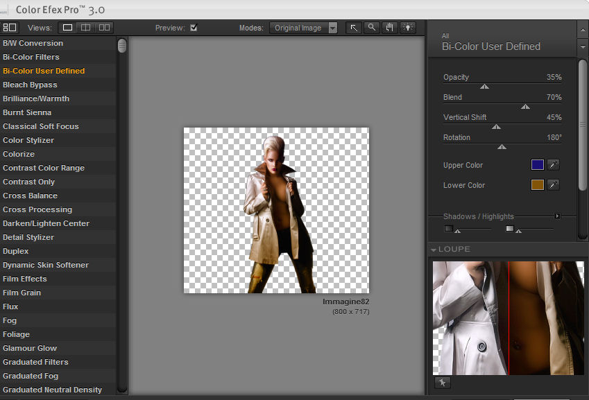Click the pin icon below the loupe
Viewport: 589px width, 400px height.
(x=442, y=383)
